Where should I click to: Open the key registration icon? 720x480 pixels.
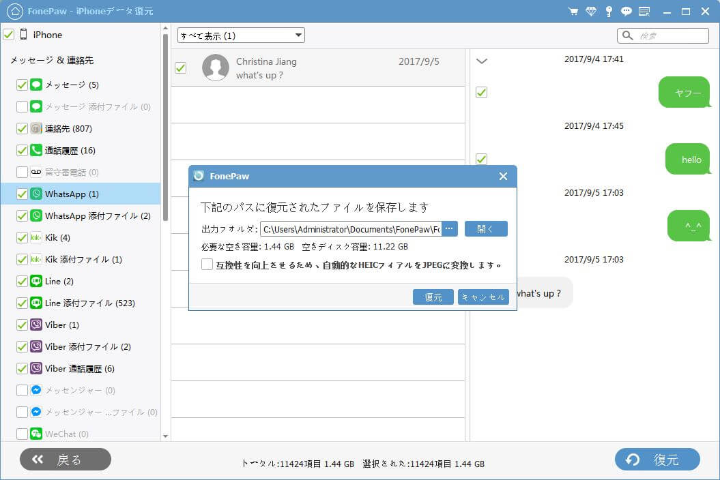[609, 12]
